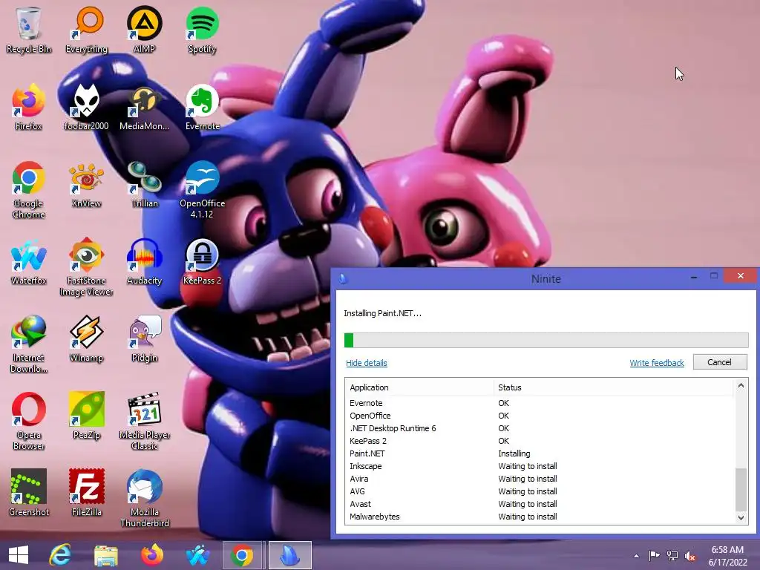
Task: Open File Explorer from the taskbar
Action: click(105, 555)
